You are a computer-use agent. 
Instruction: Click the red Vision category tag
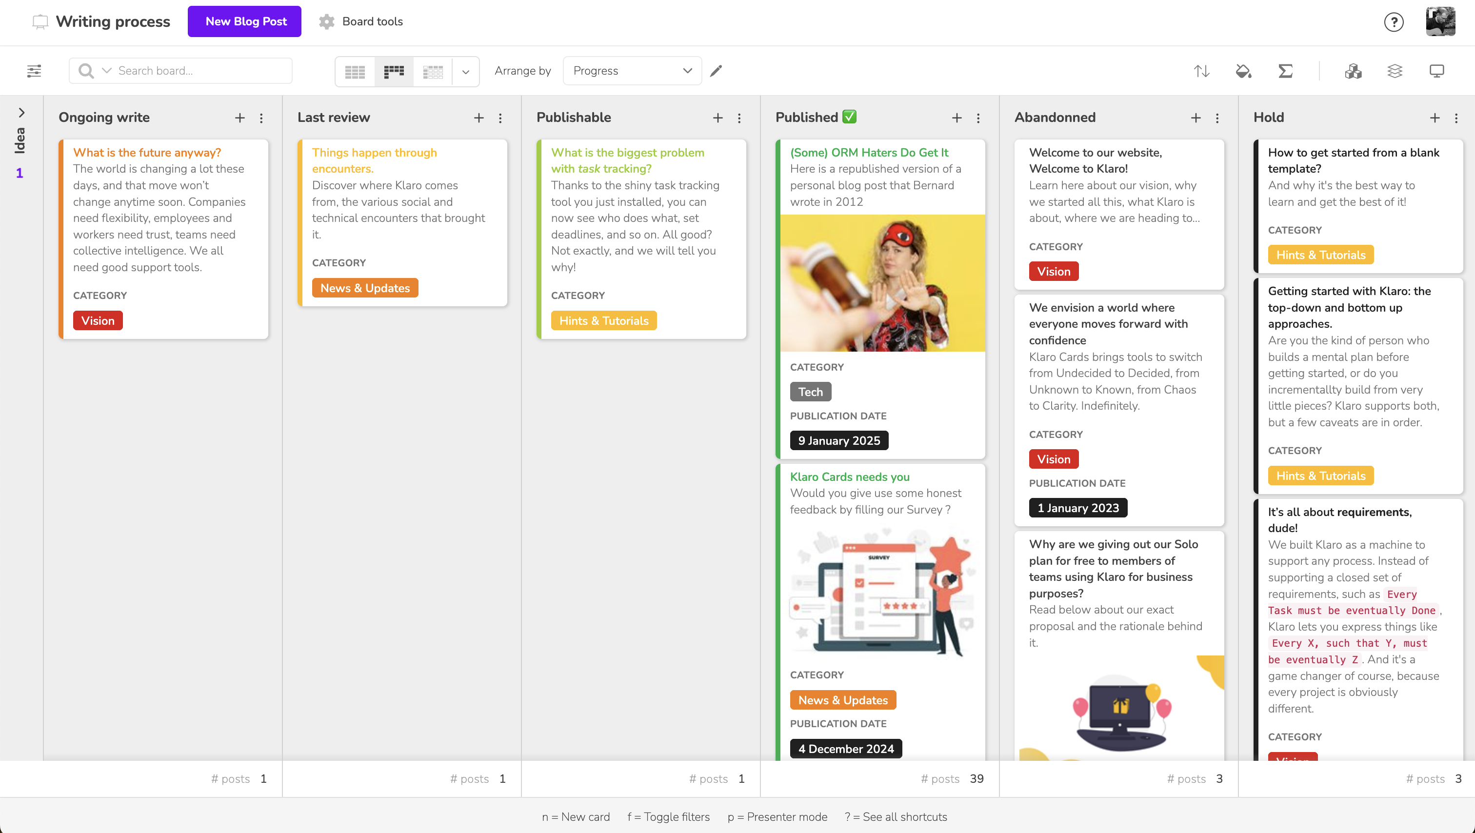[x=98, y=320]
